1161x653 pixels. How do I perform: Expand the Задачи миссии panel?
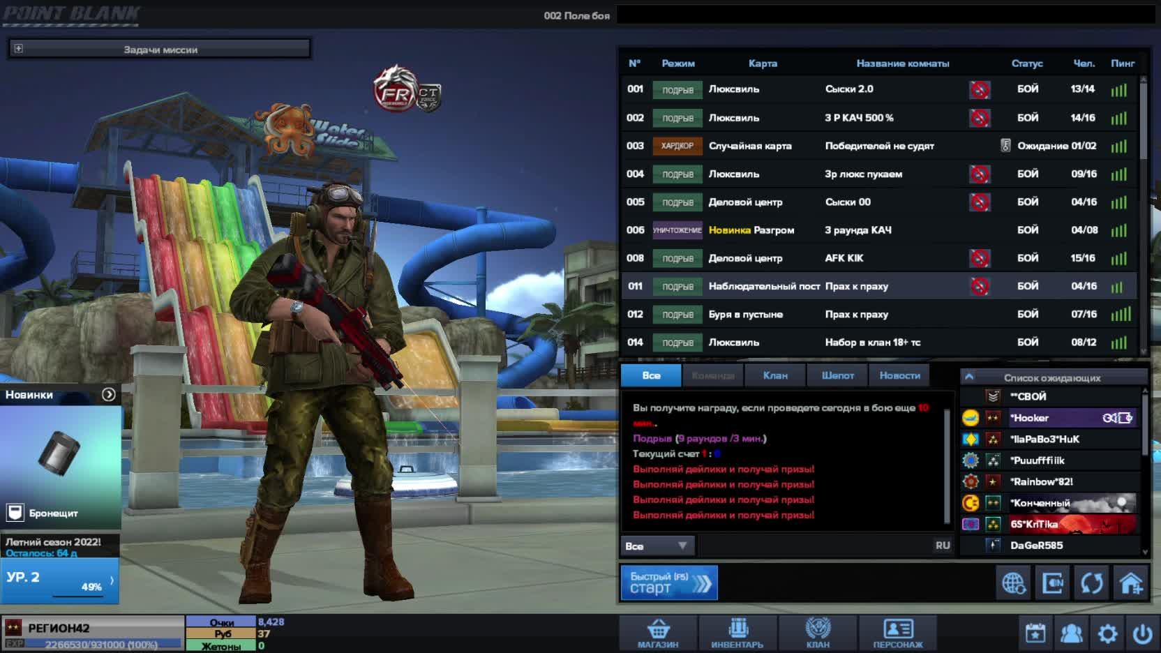(x=18, y=49)
